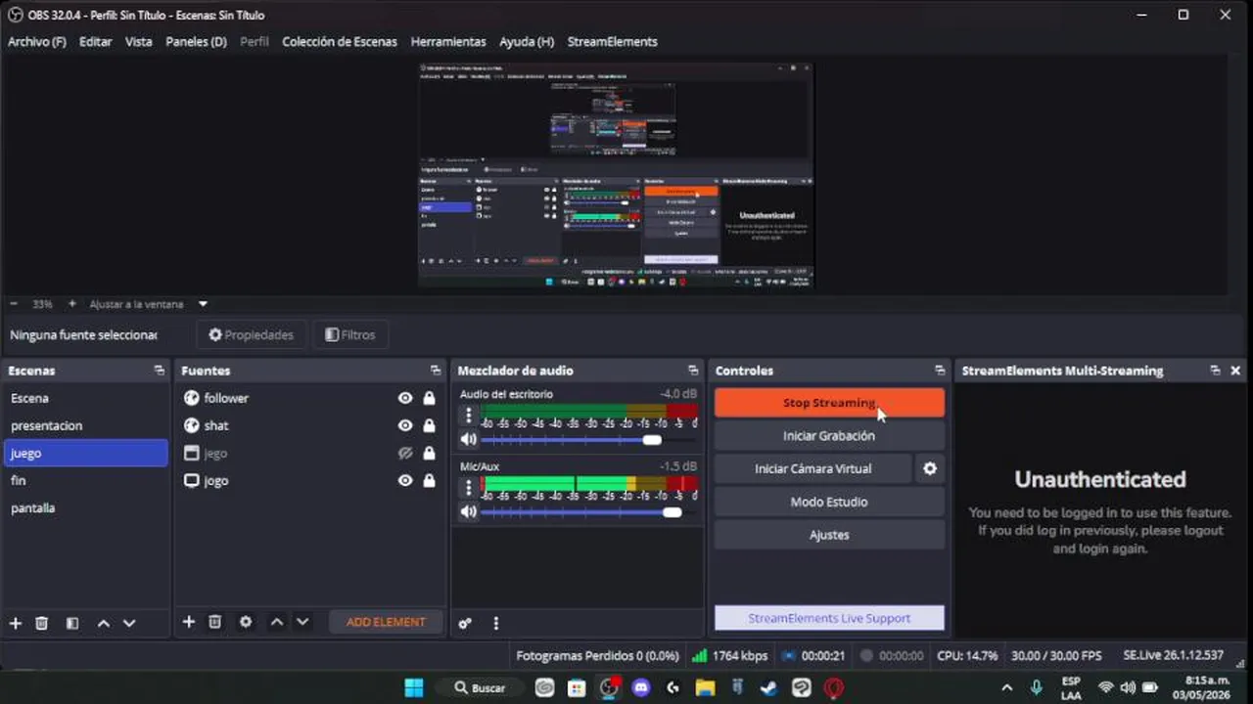Zoom out preview with the minus icon
This screenshot has height=704, width=1253.
(14, 304)
